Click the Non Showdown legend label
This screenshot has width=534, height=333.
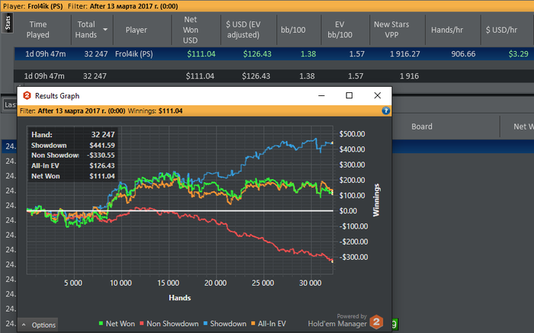[172, 324]
